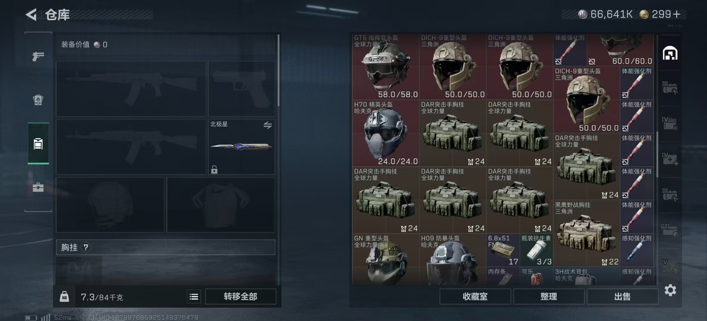This screenshot has height=321, width=707.
Task: Select the GT5 指挥官头盔 helmet item
Action: [386, 67]
